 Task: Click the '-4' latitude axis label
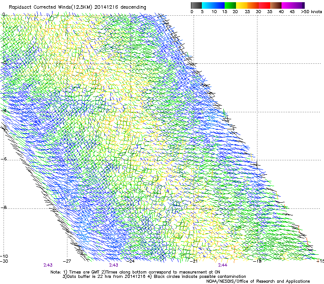coord(4,111)
